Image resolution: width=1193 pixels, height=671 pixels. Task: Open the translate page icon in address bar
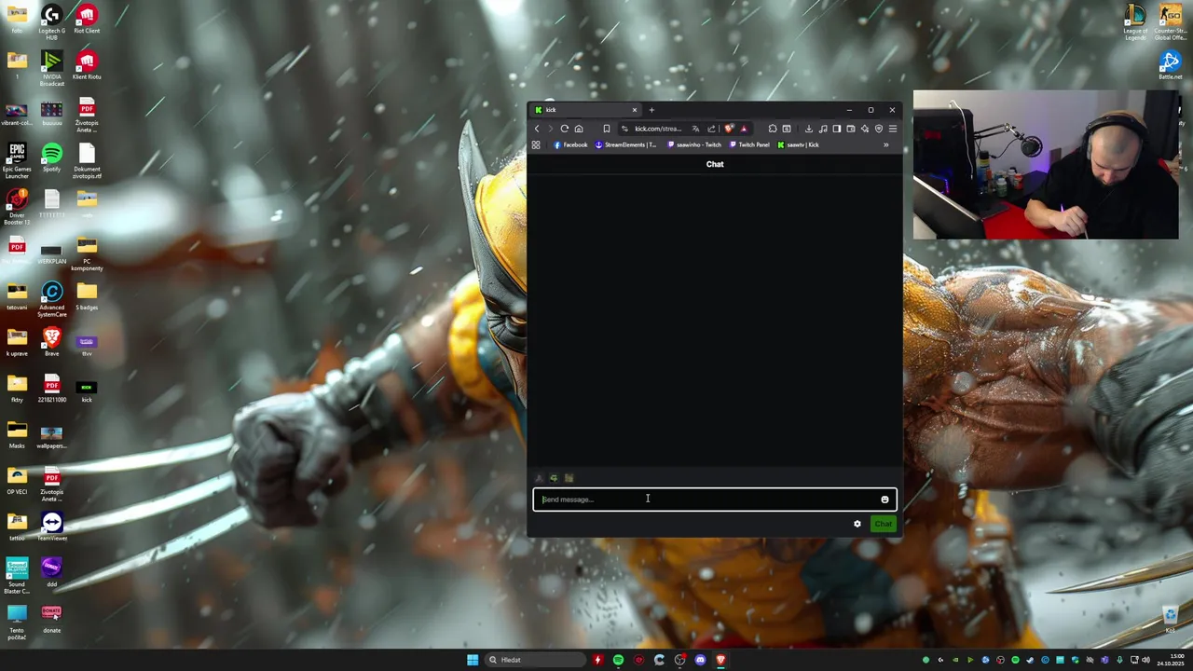click(x=695, y=129)
